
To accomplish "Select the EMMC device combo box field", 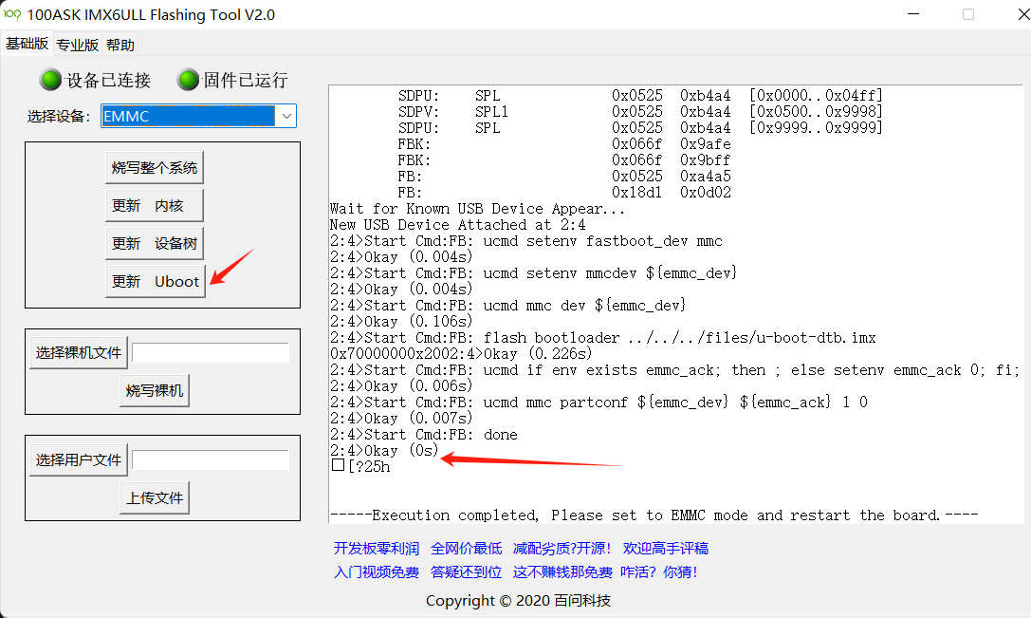I will tap(188, 116).
